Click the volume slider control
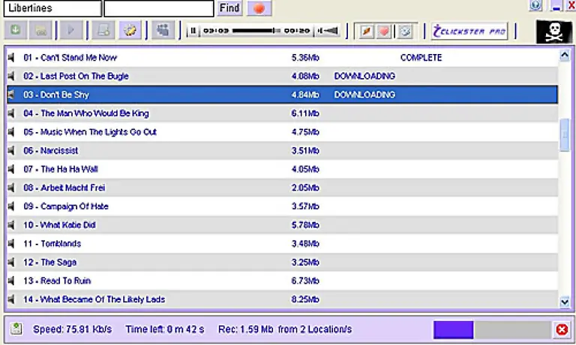The image size is (576, 345). tap(328, 31)
